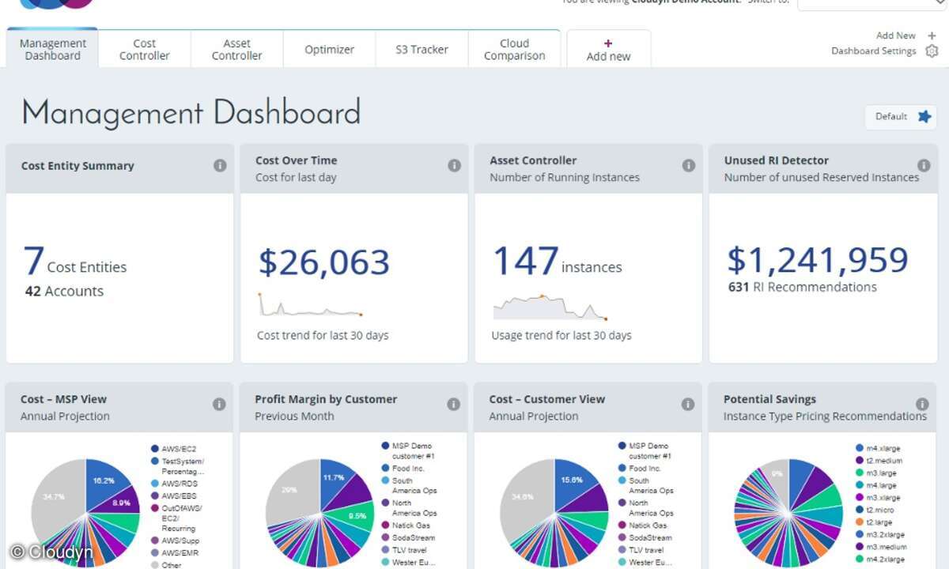The height and width of the screenshot is (569, 949).
Task: Go to the Asset Controller tab
Action: tap(237, 49)
